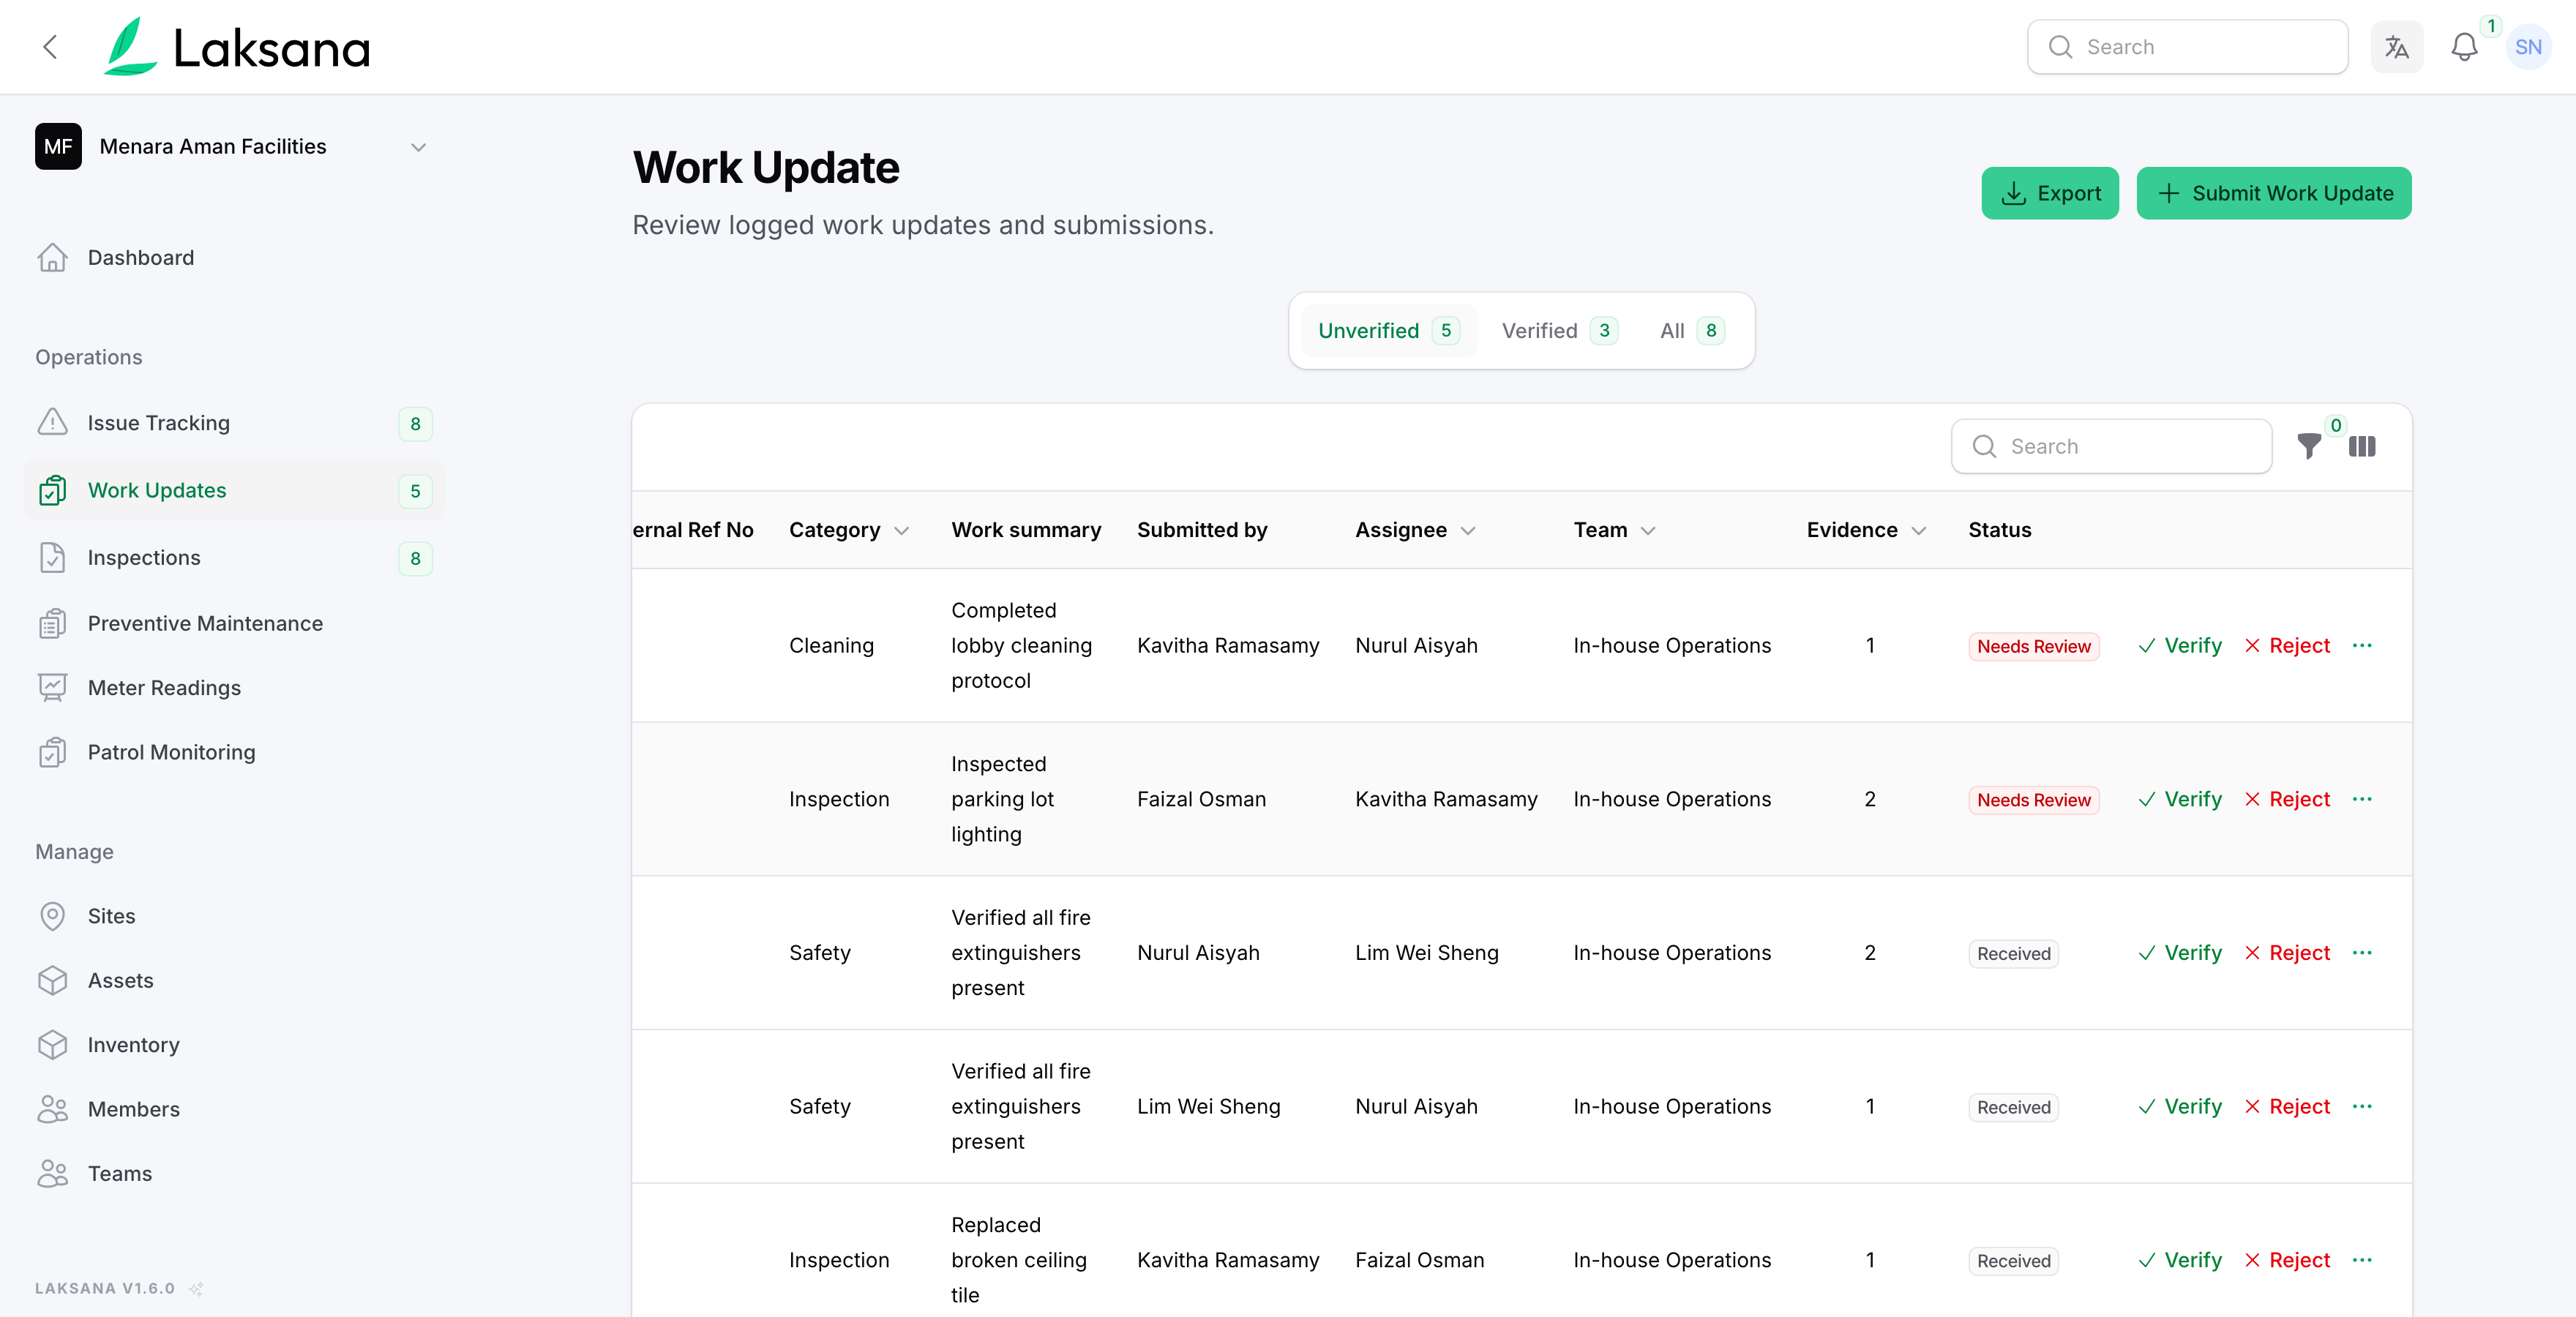Verify Nurul Aisyah's fire extinguisher submission
The width and height of the screenshot is (2576, 1317).
[x=2180, y=953]
